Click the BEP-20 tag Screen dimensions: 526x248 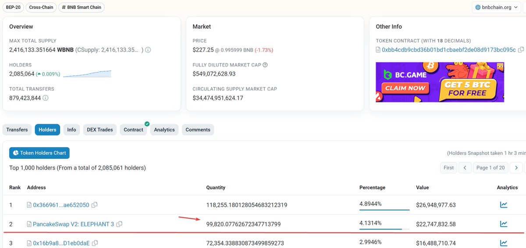[x=13, y=7]
